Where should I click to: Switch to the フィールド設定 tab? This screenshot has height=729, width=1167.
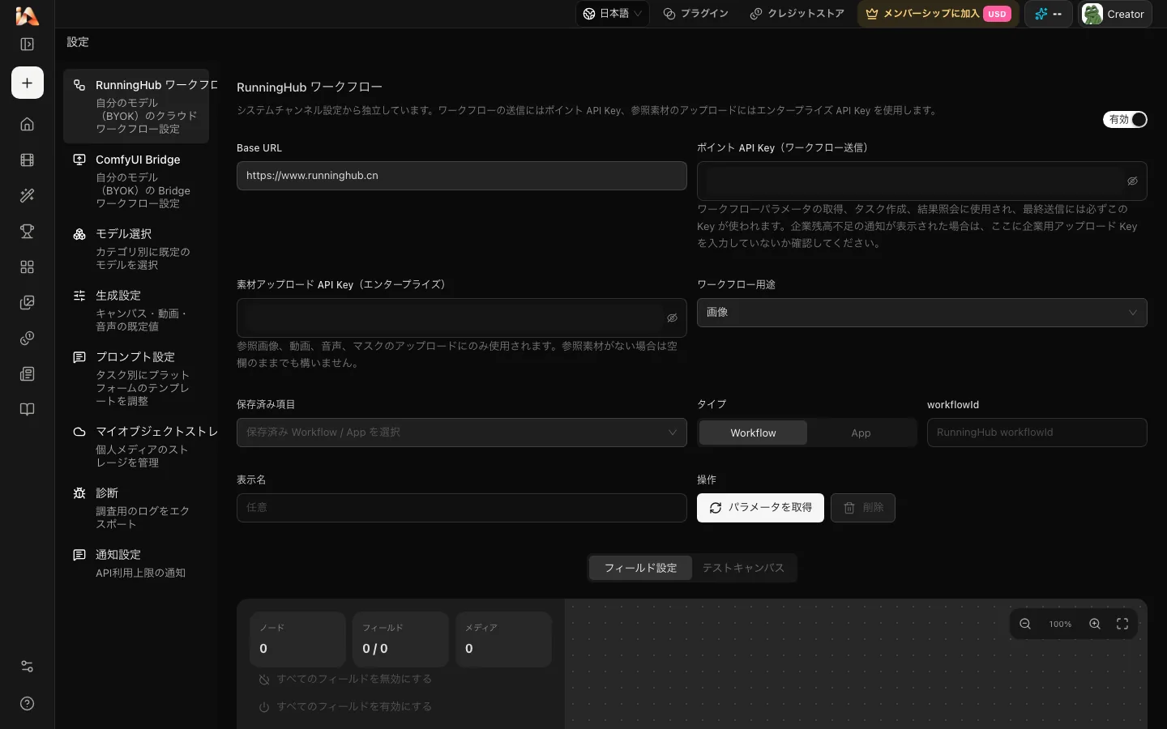click(x=640, y=568)
